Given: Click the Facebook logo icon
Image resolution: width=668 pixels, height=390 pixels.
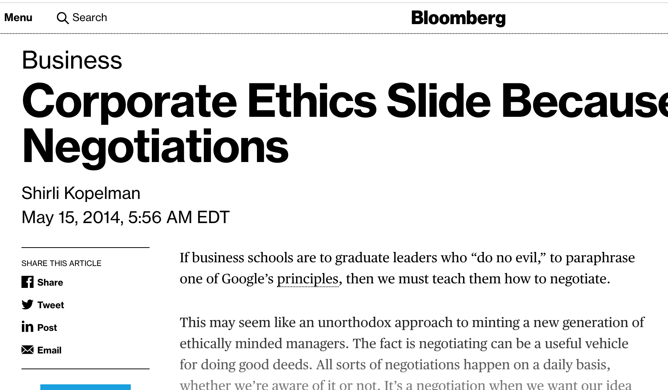Looking at the screenshot, I should tap(28, 282).
